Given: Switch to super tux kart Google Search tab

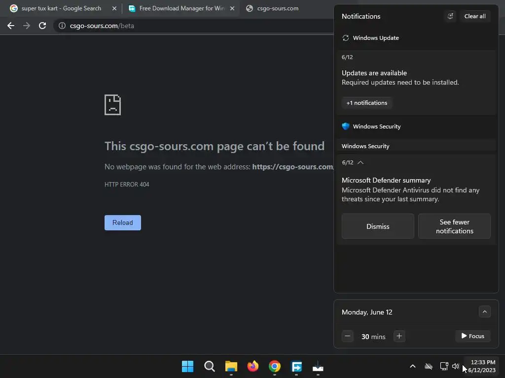Looking at the screenshot, I should [x=61, y=8].
